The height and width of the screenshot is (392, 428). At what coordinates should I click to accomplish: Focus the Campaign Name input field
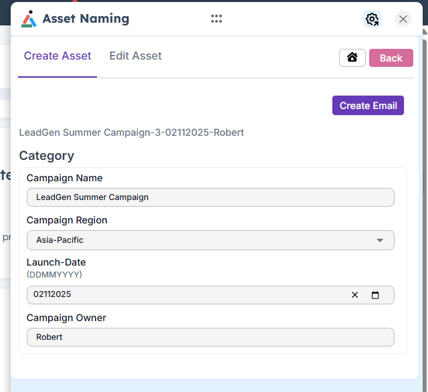[x=210, y=197]
